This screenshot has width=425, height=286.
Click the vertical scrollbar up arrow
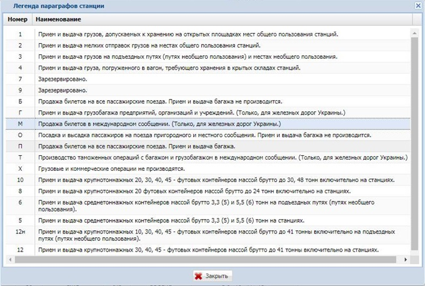414,33
